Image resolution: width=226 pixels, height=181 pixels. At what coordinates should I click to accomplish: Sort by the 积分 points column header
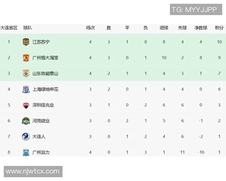pyautogui.click(x=219, y=28)
